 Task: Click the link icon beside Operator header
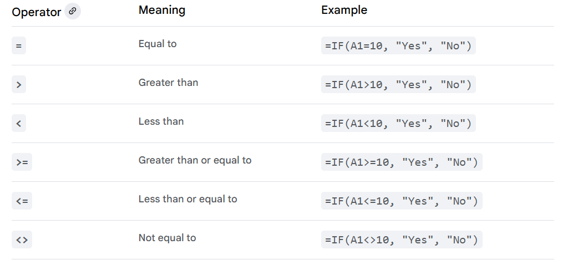point(72,11)
